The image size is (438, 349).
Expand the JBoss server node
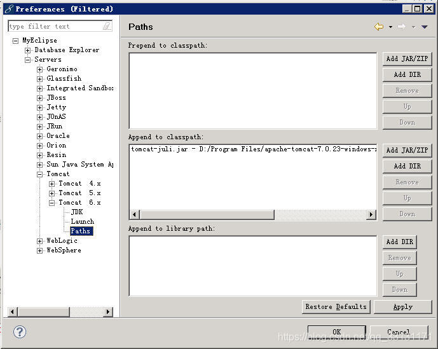tap(39, 98)
